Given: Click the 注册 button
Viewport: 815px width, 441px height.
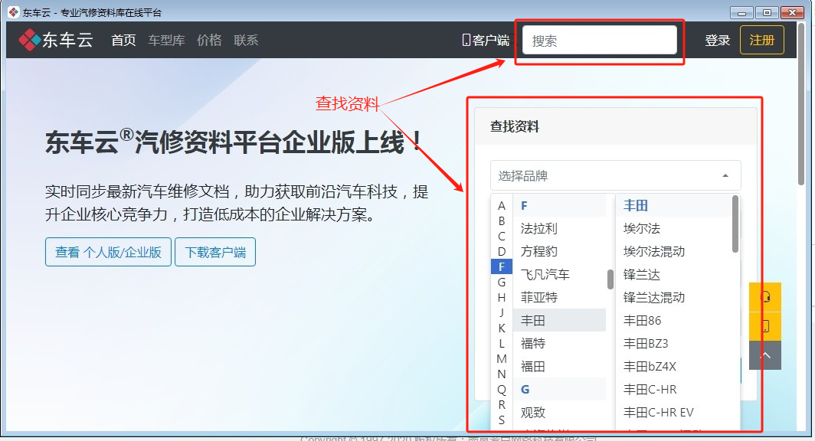Looking at the screenshot, I should 762,40.
